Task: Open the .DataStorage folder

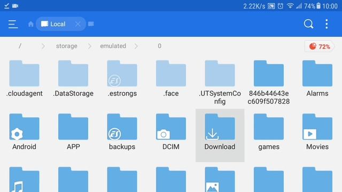Action: coord(73,79)
